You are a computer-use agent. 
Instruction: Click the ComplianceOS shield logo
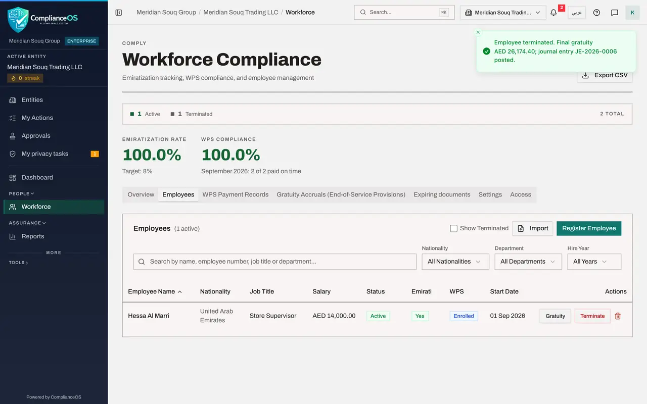18,20
